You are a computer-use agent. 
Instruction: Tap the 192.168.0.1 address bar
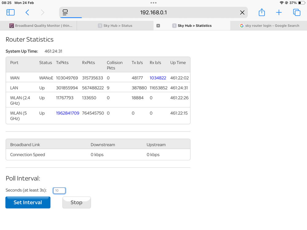tap(153, 13)
